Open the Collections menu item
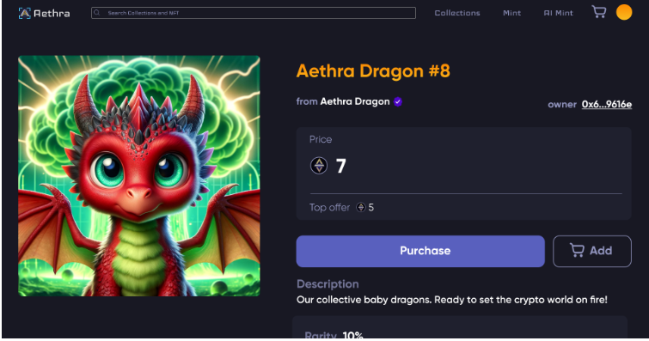Image resolution: width=649 pixels, height=341 pixels. [457, 13]
